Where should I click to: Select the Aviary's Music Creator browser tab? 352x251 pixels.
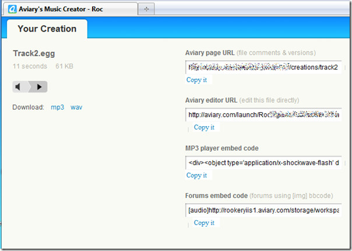(x=70, y=9)
